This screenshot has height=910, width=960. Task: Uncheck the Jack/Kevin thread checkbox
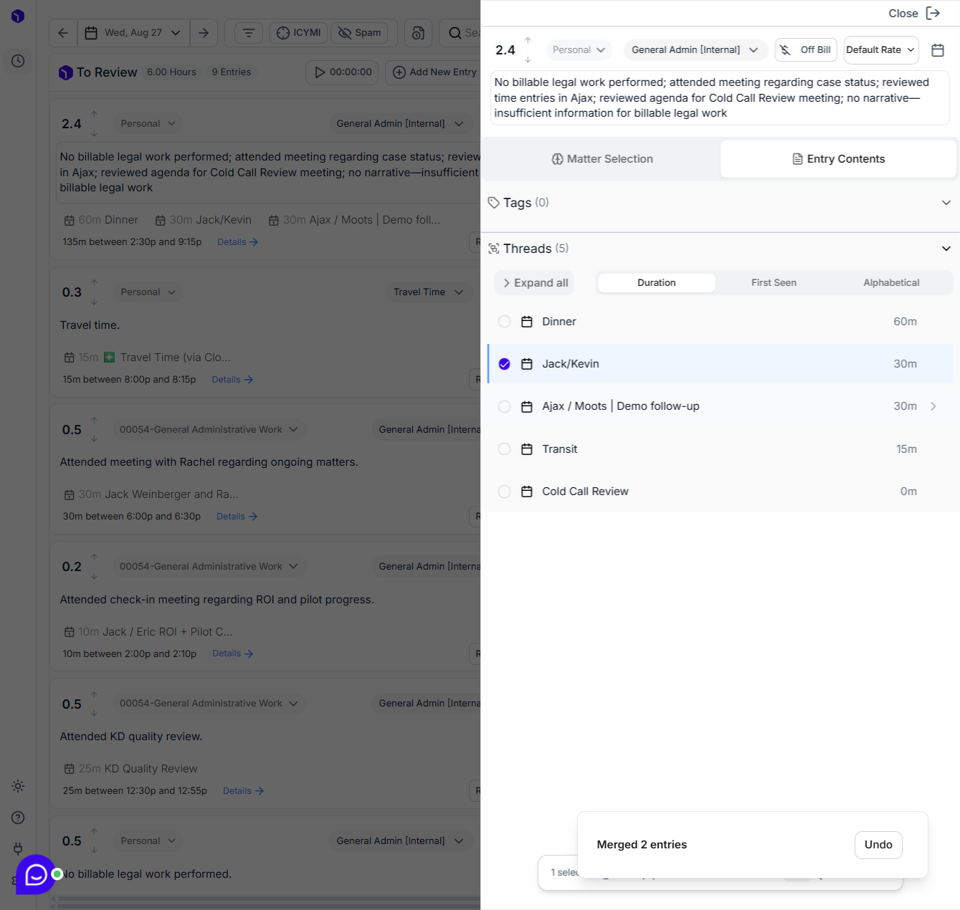pos(505,364)
